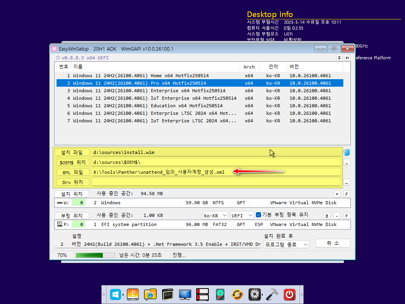The height and width of the screenshot is (304, 405).
Task: Open the command prompt icon in dock
Action: click(x=168, y=294)
